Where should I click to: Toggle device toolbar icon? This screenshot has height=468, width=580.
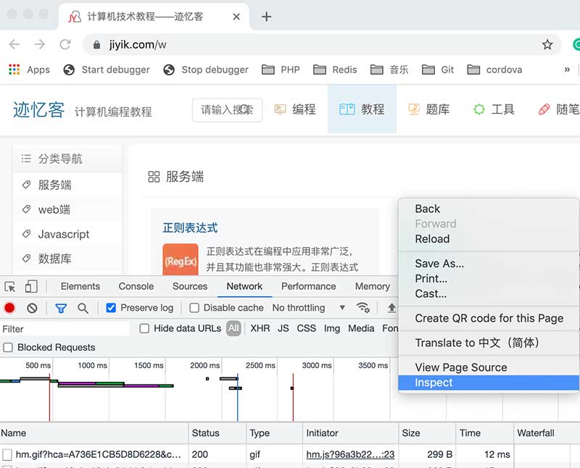click(31, 286)
